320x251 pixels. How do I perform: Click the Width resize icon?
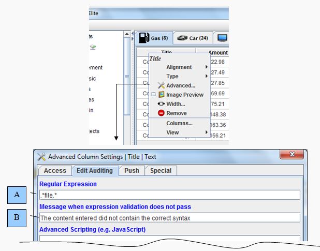161,104
